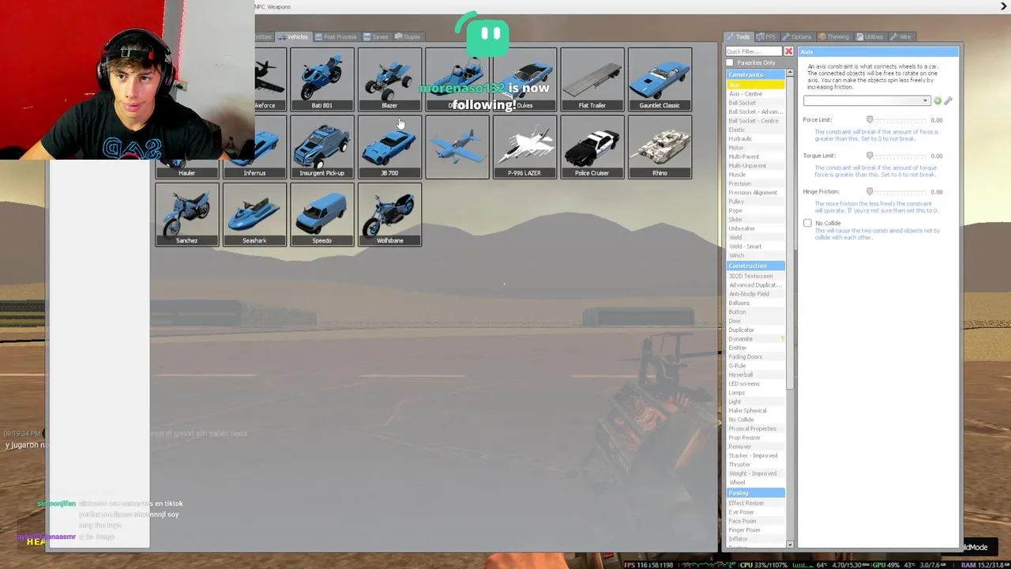
Task: Spawn the Flat Trailer vehicle
Action: click(x=592, y=79)
